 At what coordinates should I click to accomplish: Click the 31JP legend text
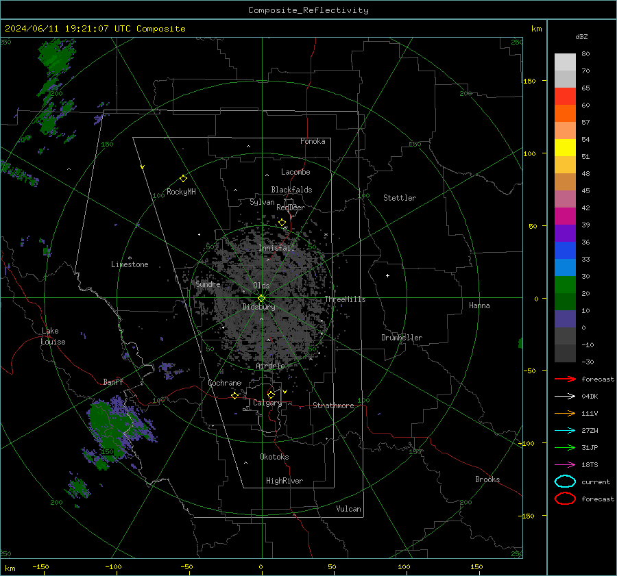[x=590, y=447]
